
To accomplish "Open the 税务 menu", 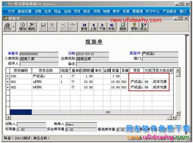I will click(x=86, y=11).
